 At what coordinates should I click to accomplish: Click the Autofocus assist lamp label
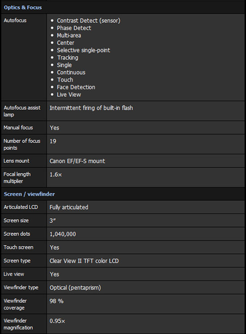(x=22, y=111)
